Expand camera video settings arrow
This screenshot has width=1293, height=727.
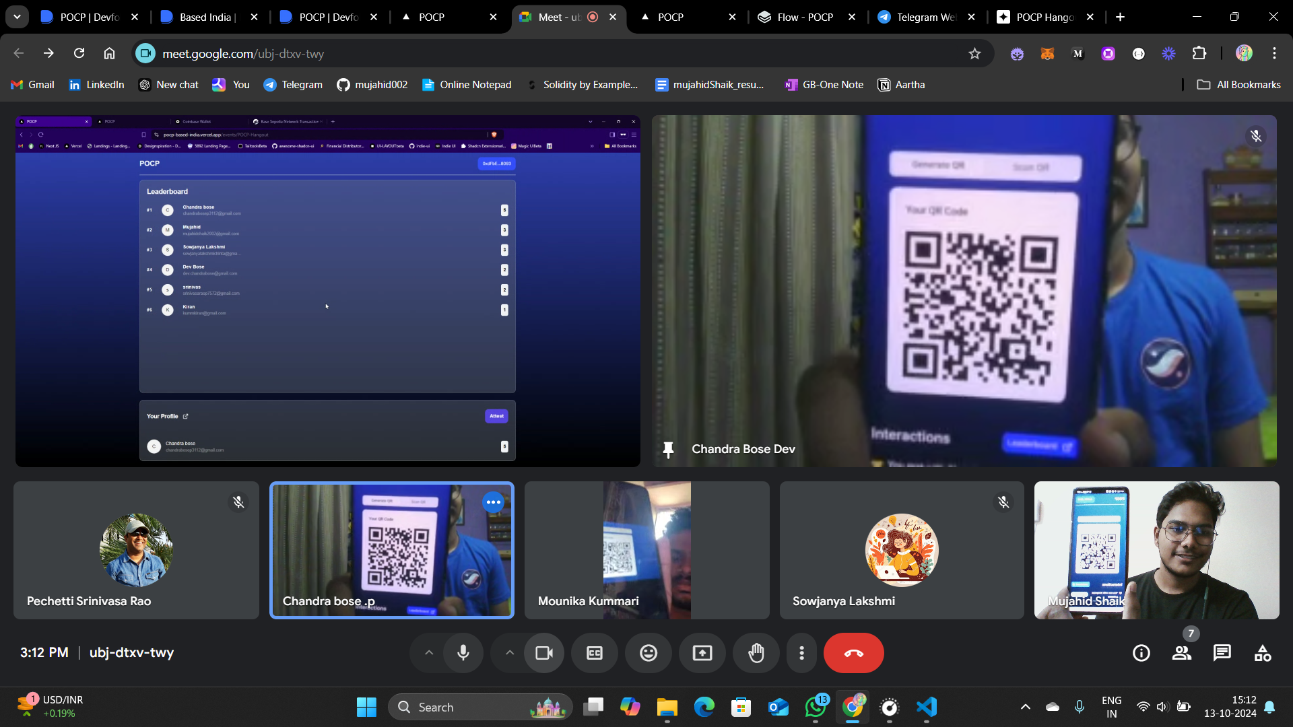510,653
